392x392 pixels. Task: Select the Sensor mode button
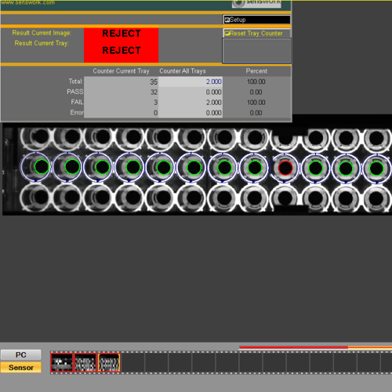[21, 368]
